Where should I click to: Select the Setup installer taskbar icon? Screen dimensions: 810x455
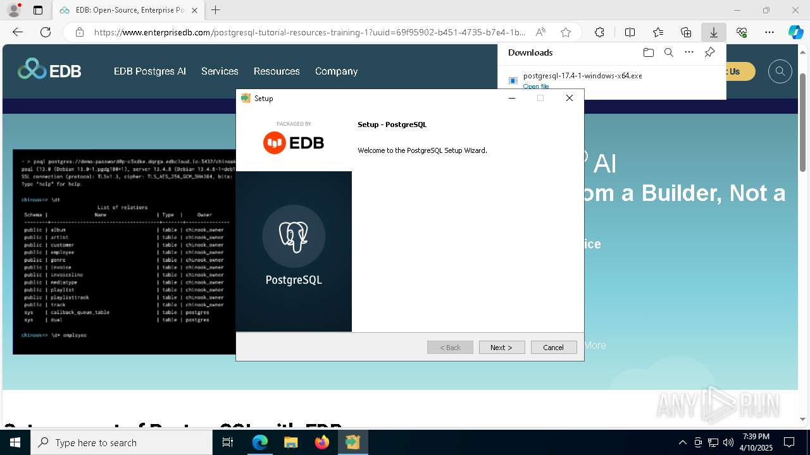coord(352,442)
